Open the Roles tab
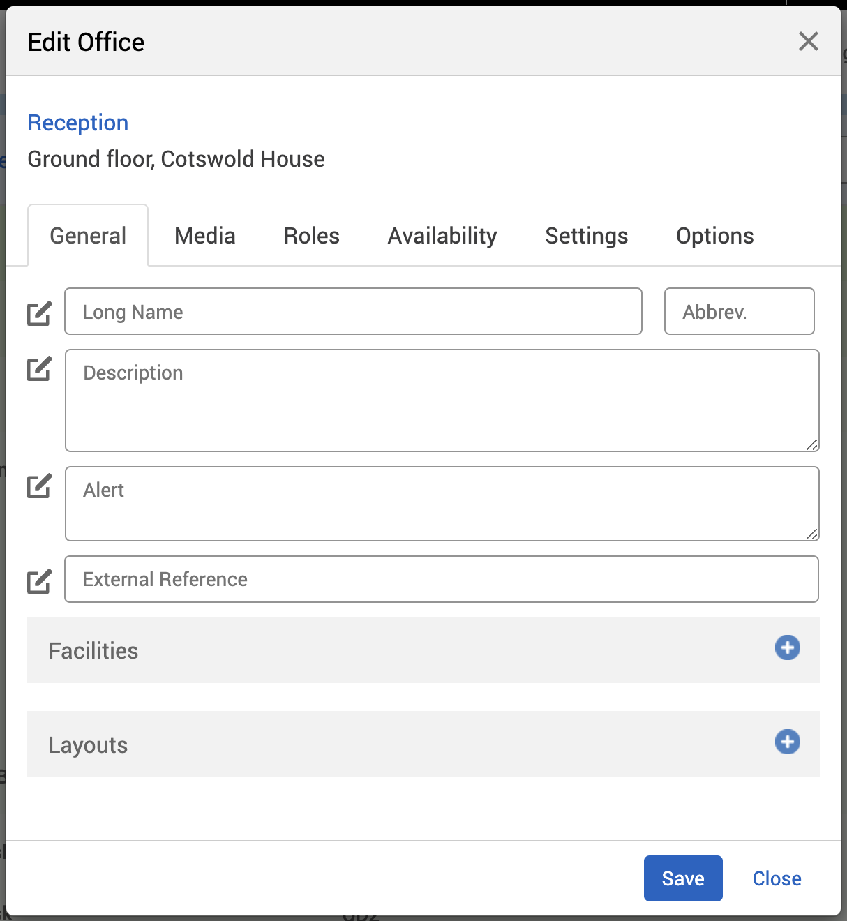This screenshot has width=847, height=921. pos(311,236)
